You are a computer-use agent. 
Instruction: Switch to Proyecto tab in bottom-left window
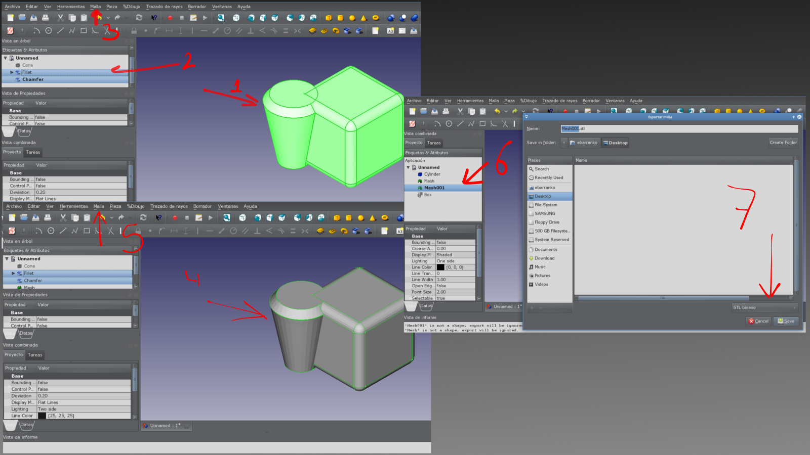pos(14,355)
